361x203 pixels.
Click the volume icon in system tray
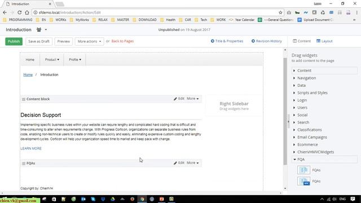pos(334,199)
